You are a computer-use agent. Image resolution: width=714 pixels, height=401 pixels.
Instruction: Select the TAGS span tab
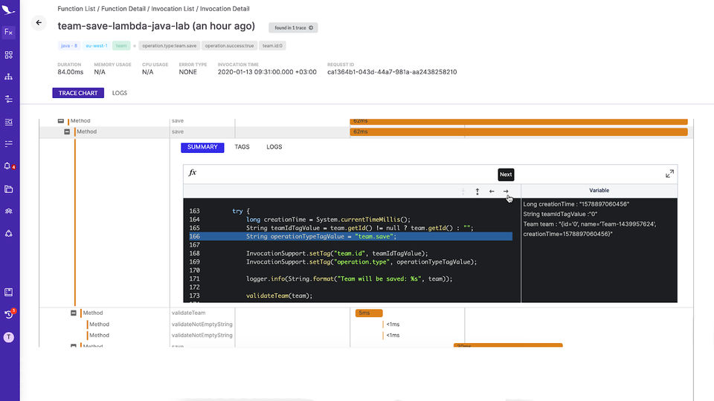tap(242, 147)
